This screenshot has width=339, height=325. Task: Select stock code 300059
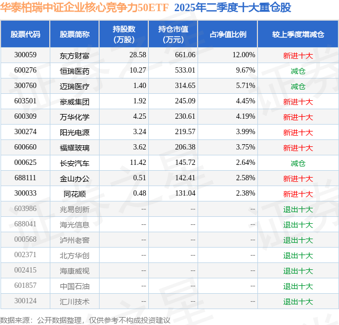click(x=25, y=55)
